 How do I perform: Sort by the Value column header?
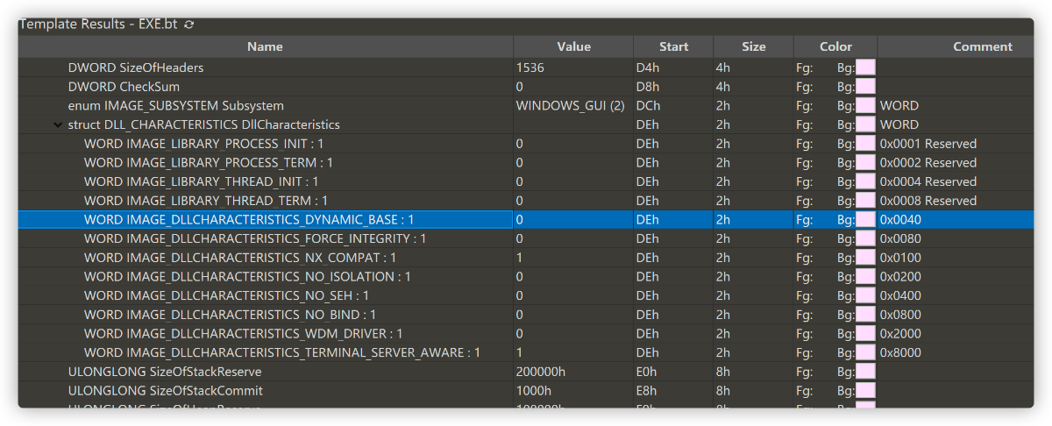pyautogui.click(x=573, y=46)
